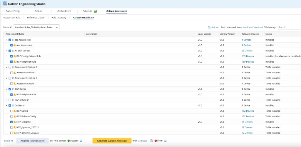Image resolution: width=301 pixels, height=147 pixels.
Task: Click feature icon beside Assessment Feature 1
Action: 13,67
